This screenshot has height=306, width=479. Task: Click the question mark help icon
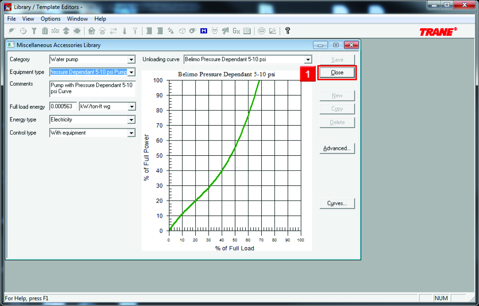287,31
